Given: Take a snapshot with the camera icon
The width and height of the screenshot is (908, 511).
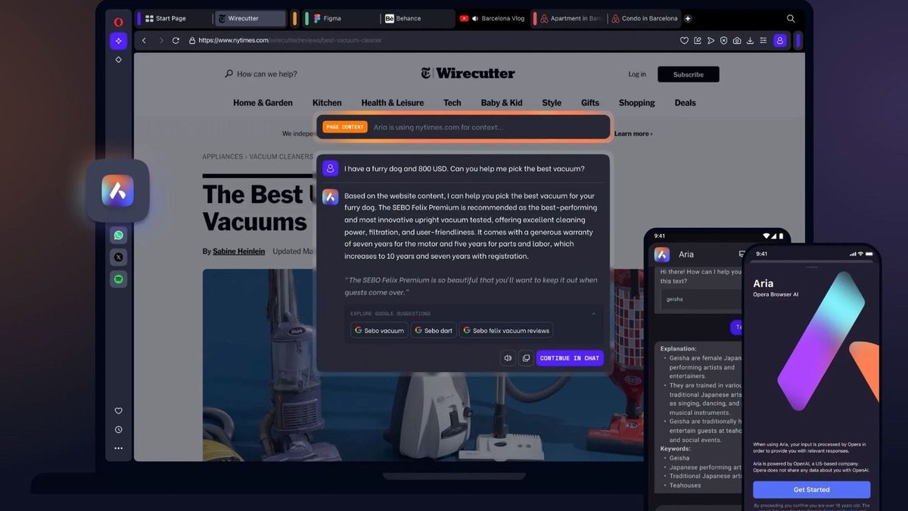Looking at the screenshot, I should click(737, 40).
